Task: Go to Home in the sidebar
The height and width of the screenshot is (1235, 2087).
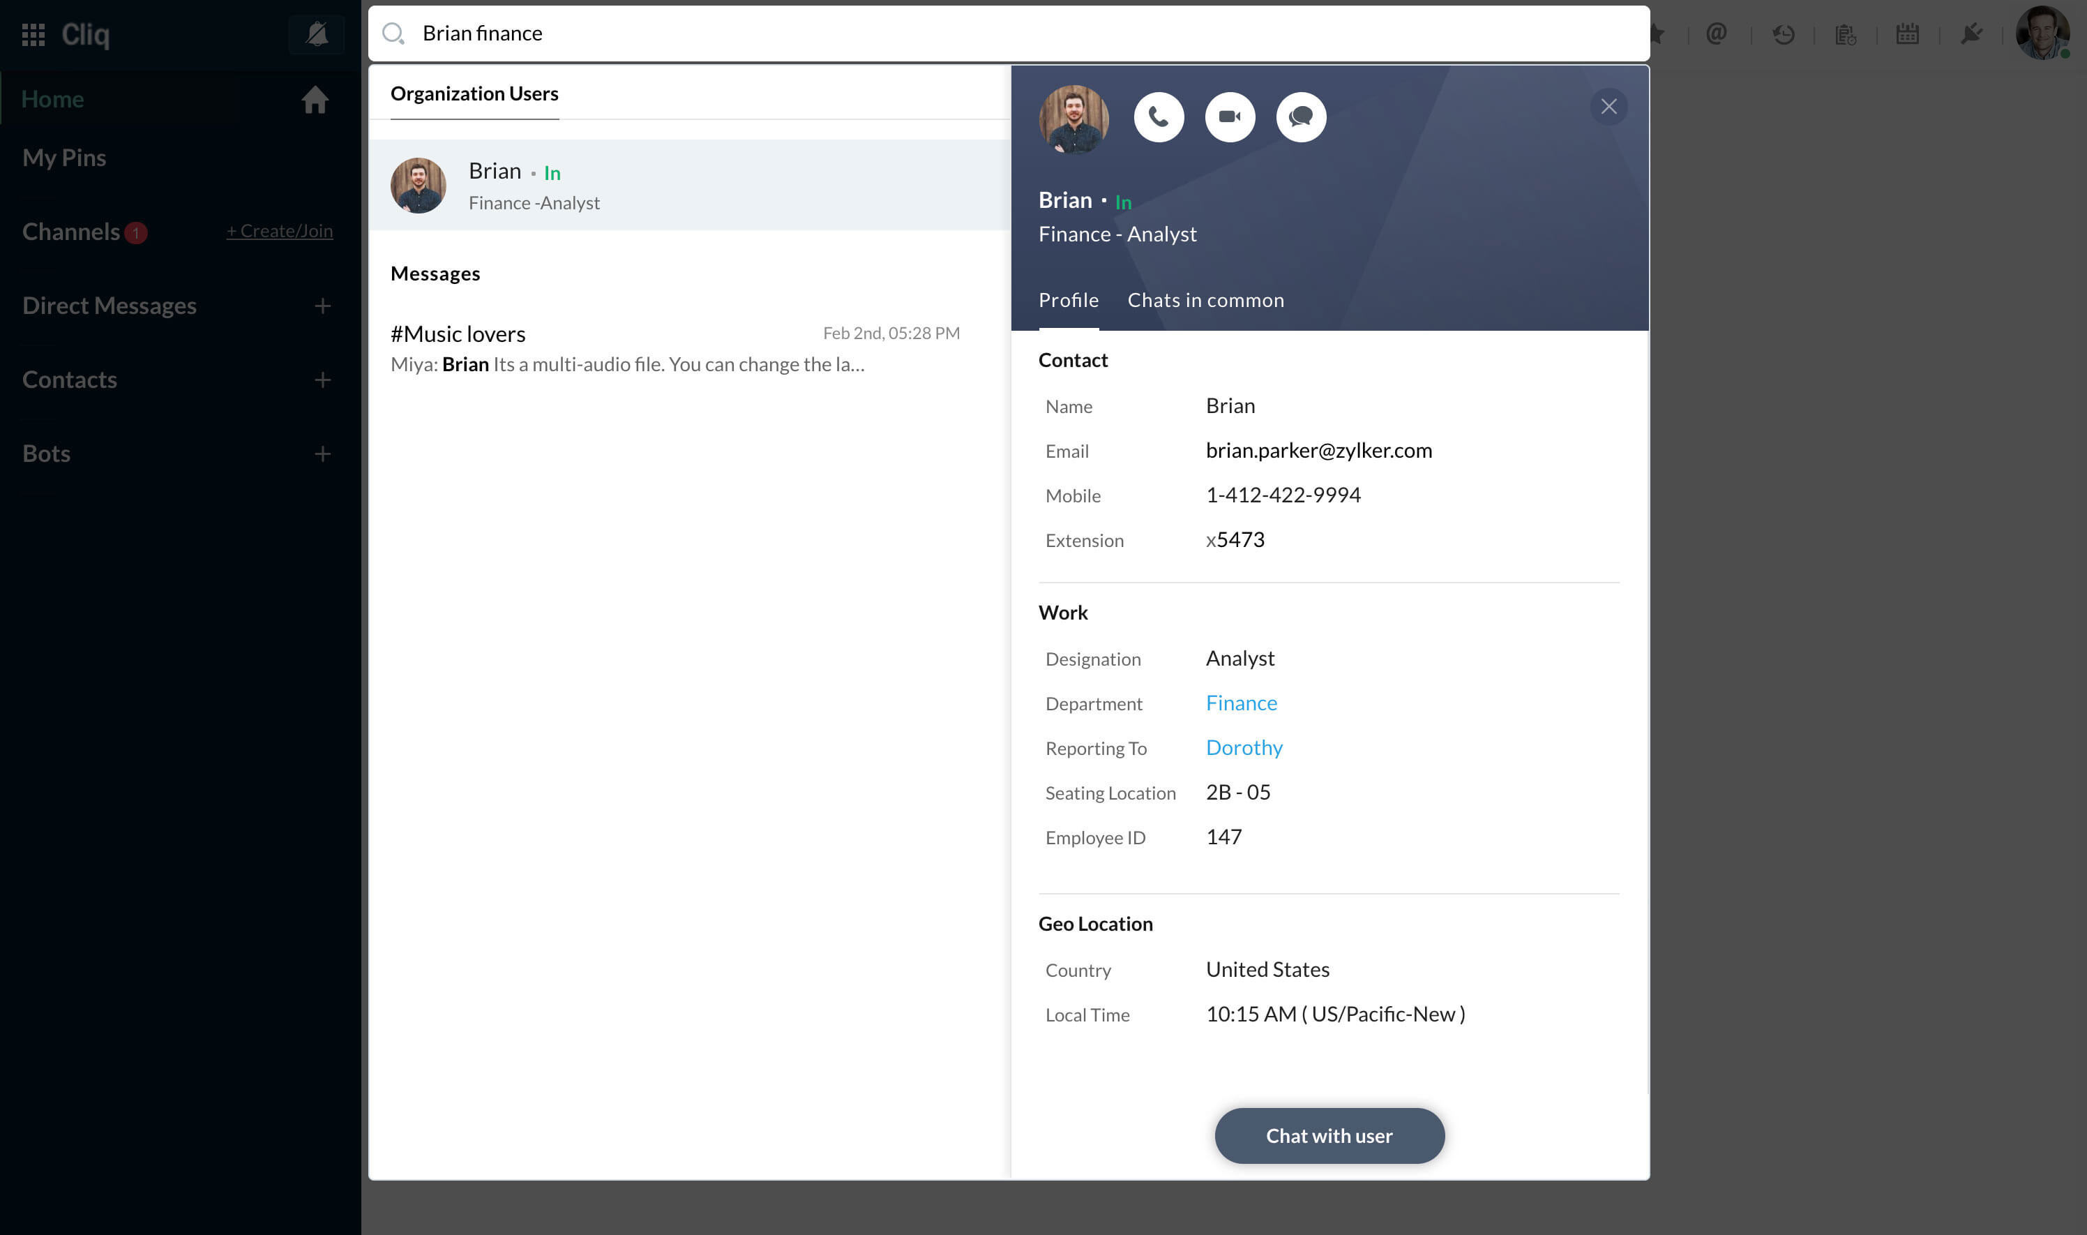Action: [52, 99]
